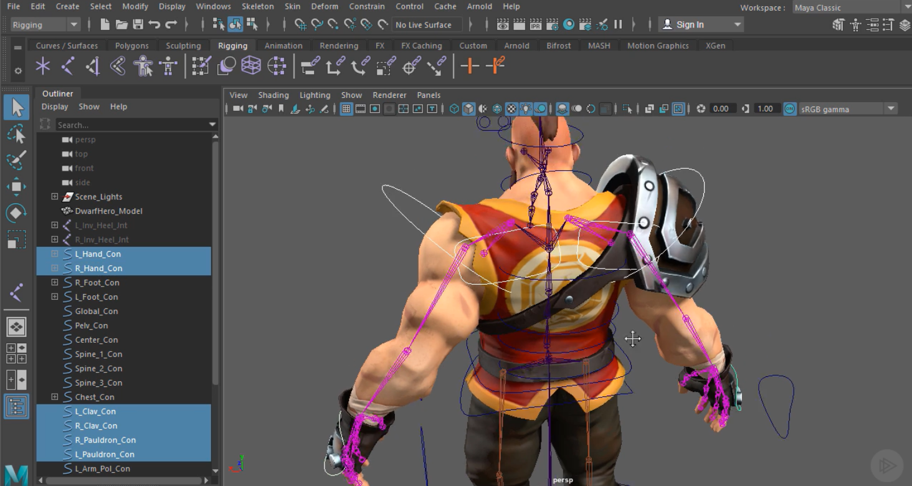Expand the Chest_Con node
Image resolution: width=912 pixels, height=486 pixels.
(x=55, y=398)
